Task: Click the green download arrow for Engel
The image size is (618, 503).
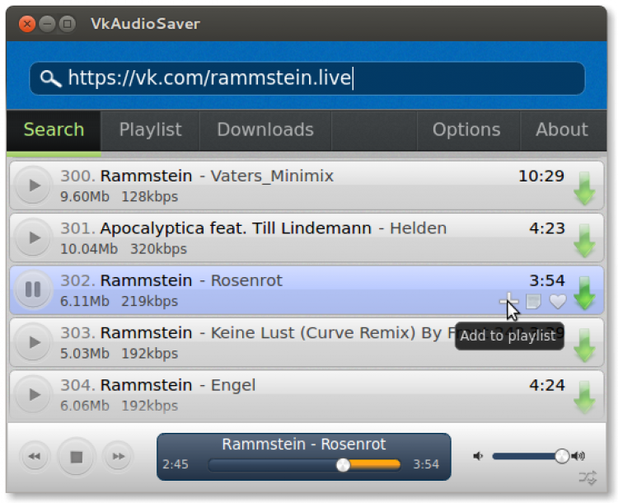Action: pos(584,397)
